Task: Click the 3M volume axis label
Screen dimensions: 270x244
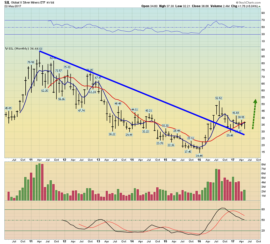Action: pos(264,187)
